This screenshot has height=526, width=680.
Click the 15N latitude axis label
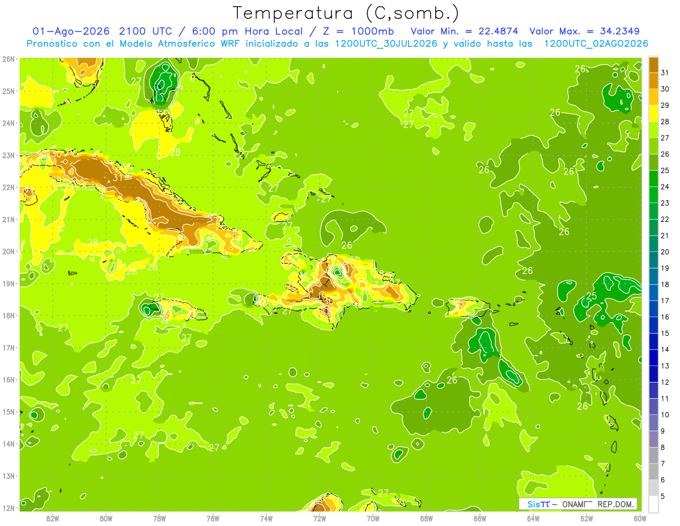pyautogui.click(x=8, y=411)
